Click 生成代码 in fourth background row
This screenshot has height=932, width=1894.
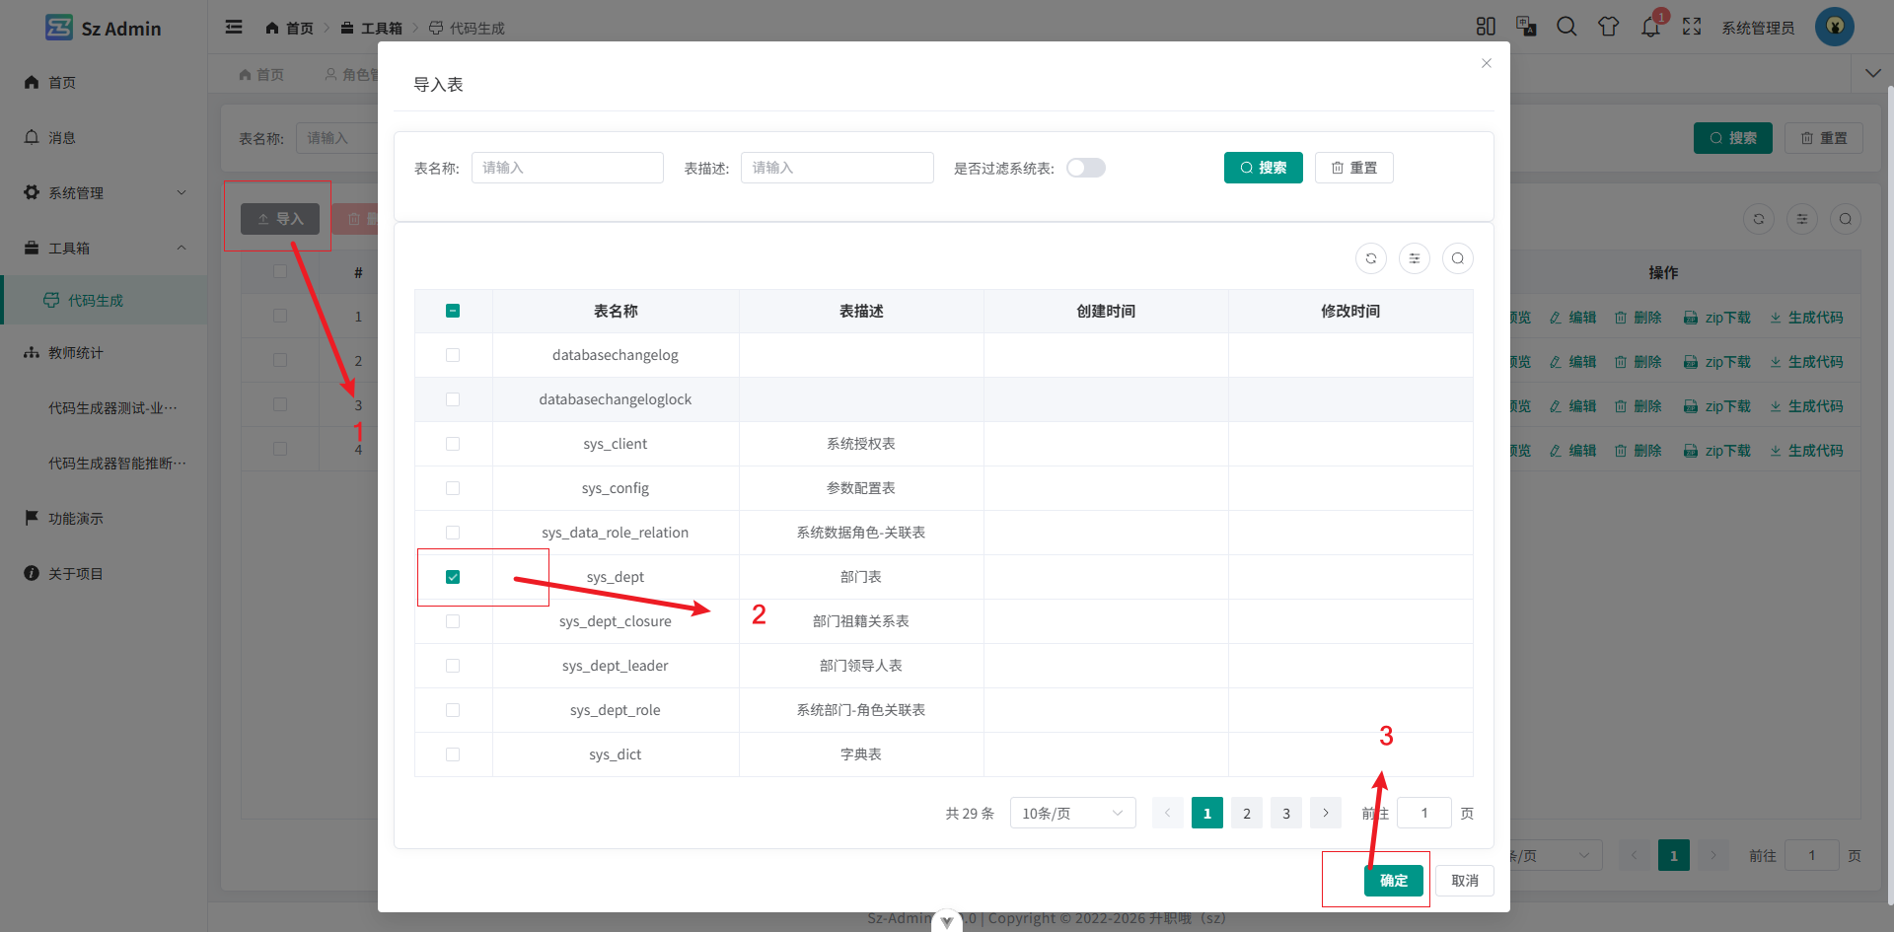pyautogui.click(x=1806, y=451)
